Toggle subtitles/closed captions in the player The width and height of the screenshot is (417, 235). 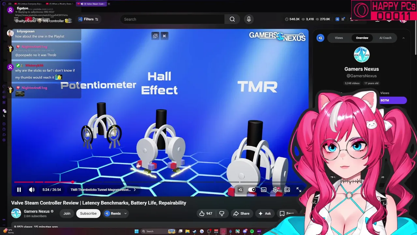point(264,190)
